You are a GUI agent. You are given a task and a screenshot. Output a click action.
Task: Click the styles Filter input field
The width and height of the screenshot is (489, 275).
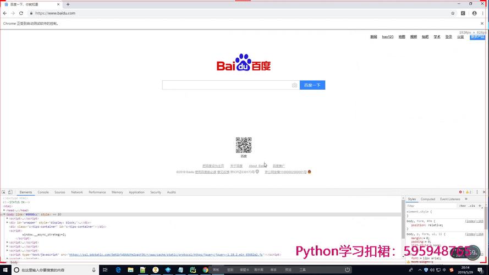click(431, 206)
